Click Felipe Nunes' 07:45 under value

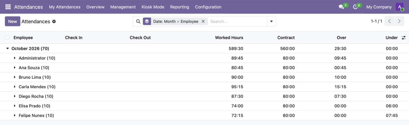click(x=392, y=115)
